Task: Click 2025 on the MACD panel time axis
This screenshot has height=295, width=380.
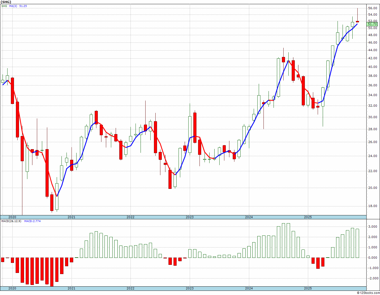Action: point(308,288)
